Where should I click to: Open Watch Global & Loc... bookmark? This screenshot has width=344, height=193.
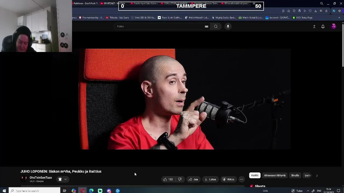251,18
